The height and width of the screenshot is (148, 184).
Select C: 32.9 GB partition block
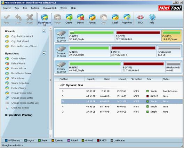coord(91,36)
